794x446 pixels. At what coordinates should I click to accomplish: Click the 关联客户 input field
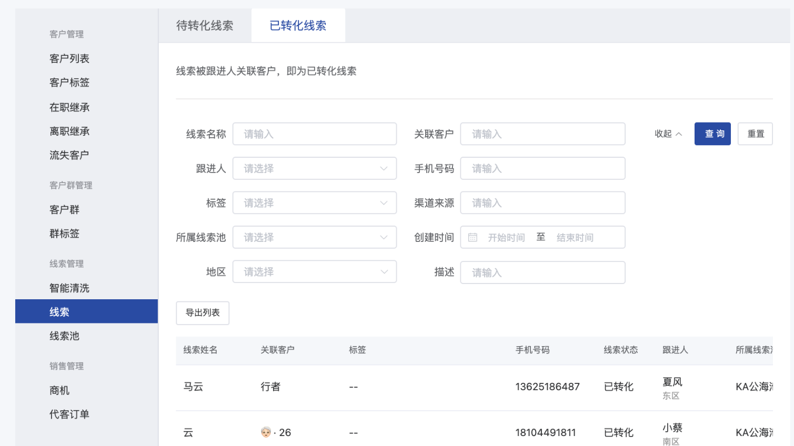pos(542,134)
